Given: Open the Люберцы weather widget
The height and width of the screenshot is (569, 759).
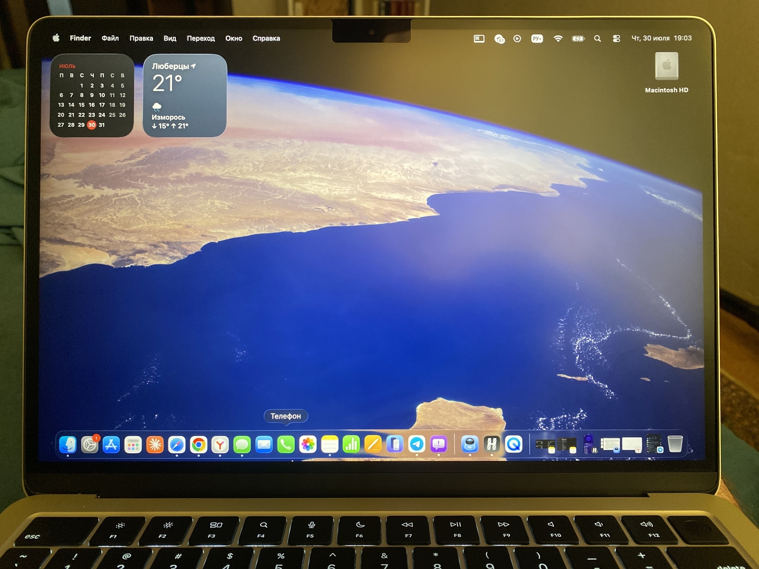Looking at the screenshot, I should [x=185, y=95].
